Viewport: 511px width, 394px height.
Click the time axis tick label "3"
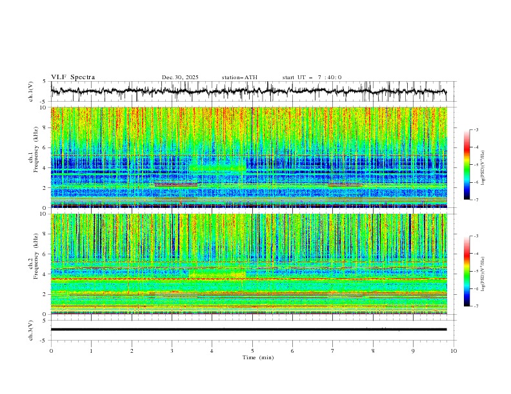(172, 351)
